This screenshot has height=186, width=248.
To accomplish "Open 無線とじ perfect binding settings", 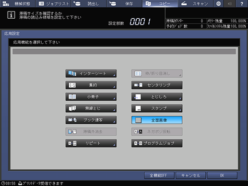I will (91, 108).
